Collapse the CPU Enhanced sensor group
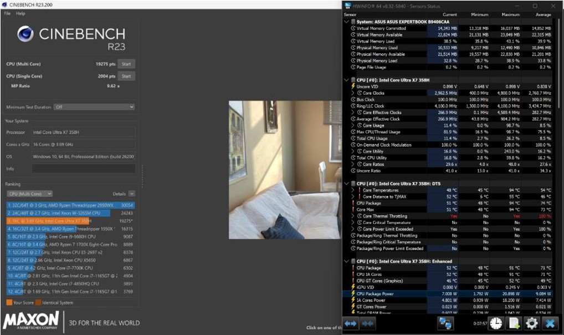564x335 pixels. pyautogui.click(x=347, y=261)
